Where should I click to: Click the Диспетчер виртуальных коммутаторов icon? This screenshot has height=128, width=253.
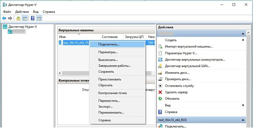(x=160, y=60)
